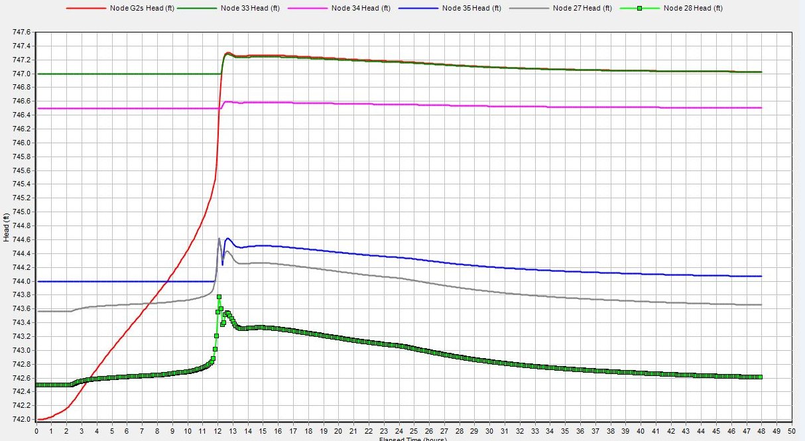Select the Node 27 Head legend entry

[x=561, y=9]
